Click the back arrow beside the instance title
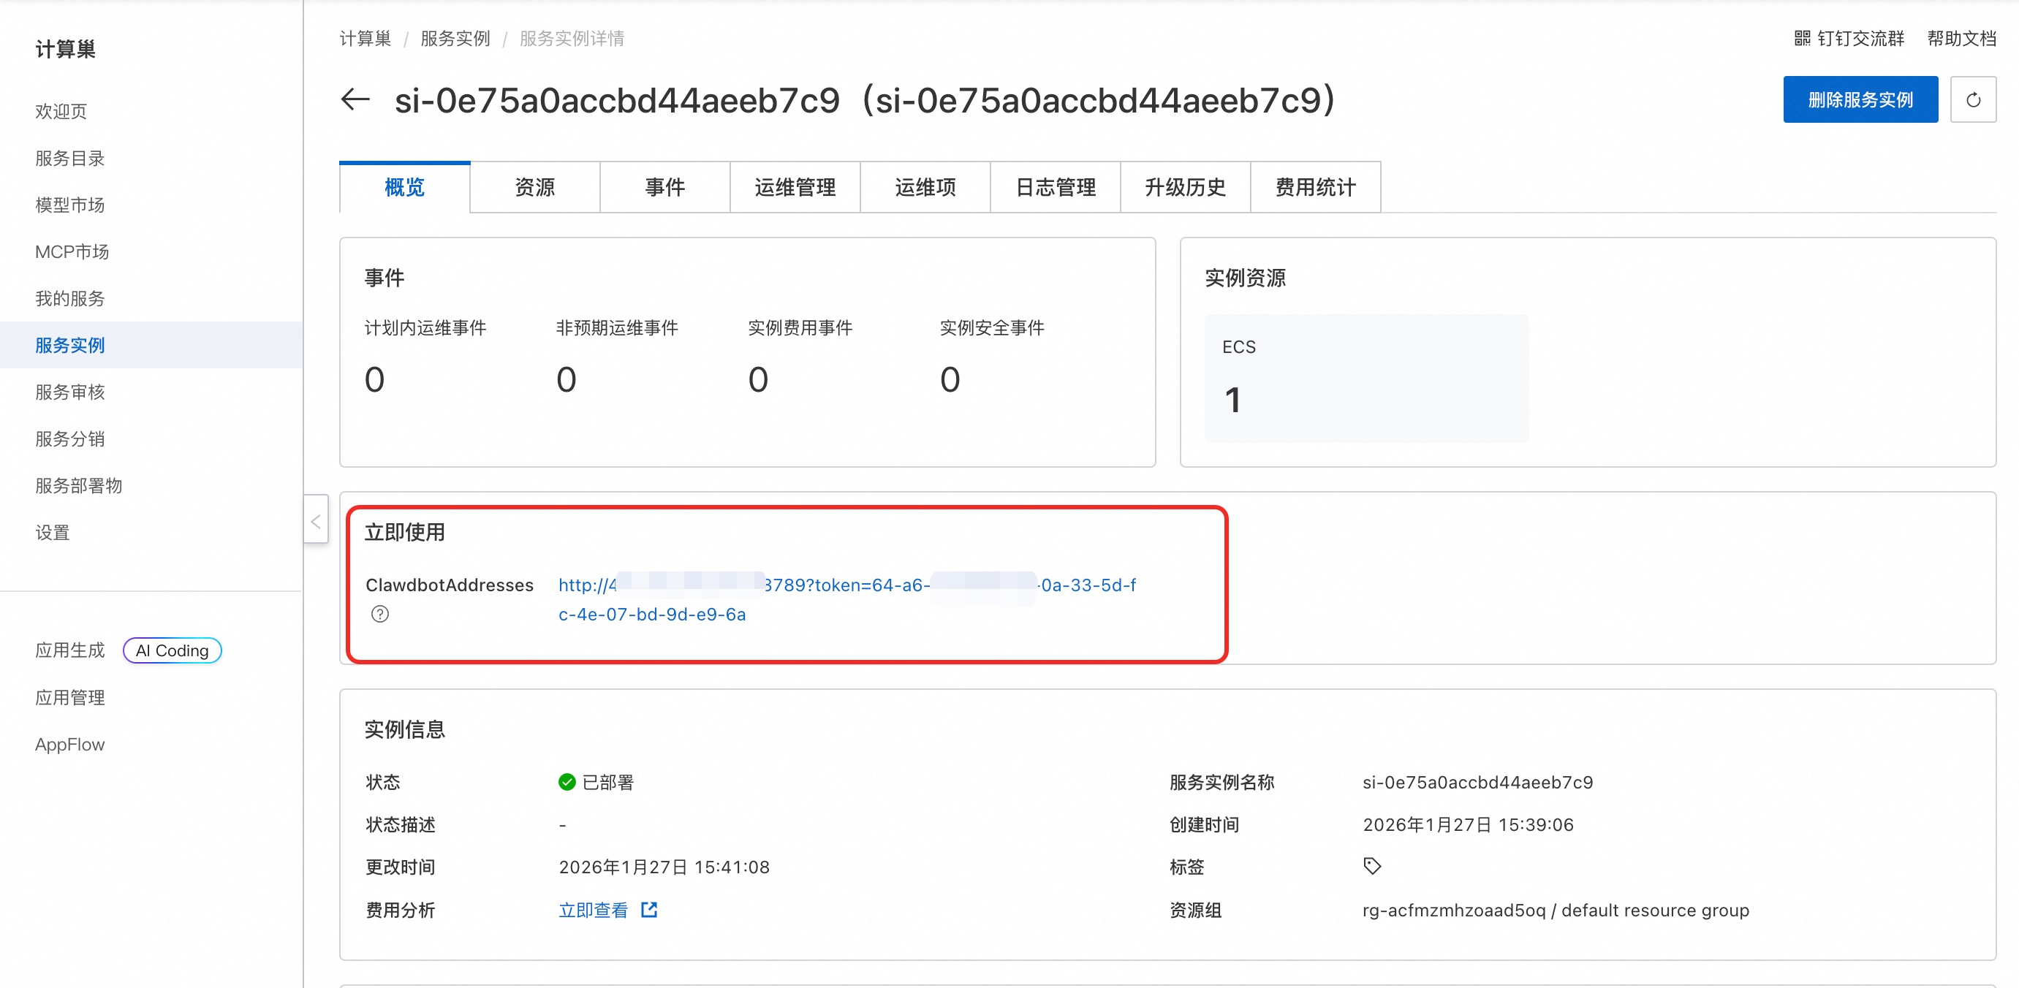 coord(355,99)
